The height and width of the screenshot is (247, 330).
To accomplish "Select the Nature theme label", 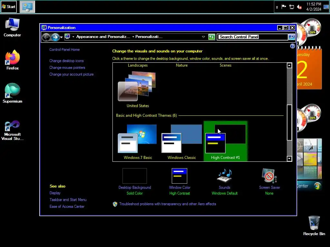I will click(x=182, y=65).
